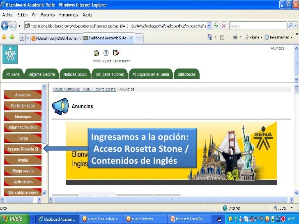Open Miniproyecto in sidebar
The width and height of the screenshot is (299, 224).
pos(23,171)
